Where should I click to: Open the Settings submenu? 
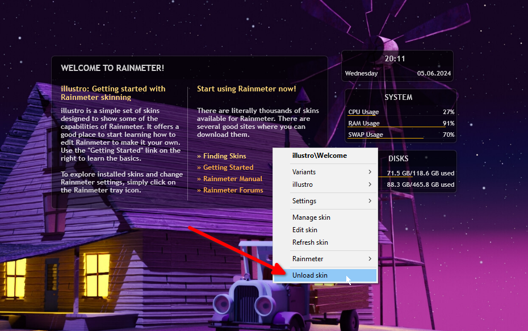pos(325,201)
